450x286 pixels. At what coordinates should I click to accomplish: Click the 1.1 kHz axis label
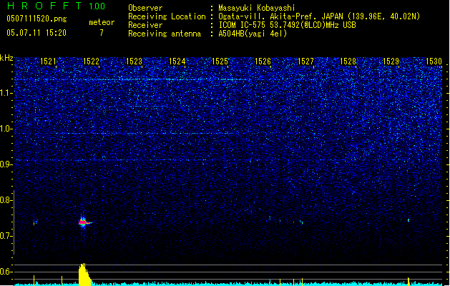pos(6,93)
